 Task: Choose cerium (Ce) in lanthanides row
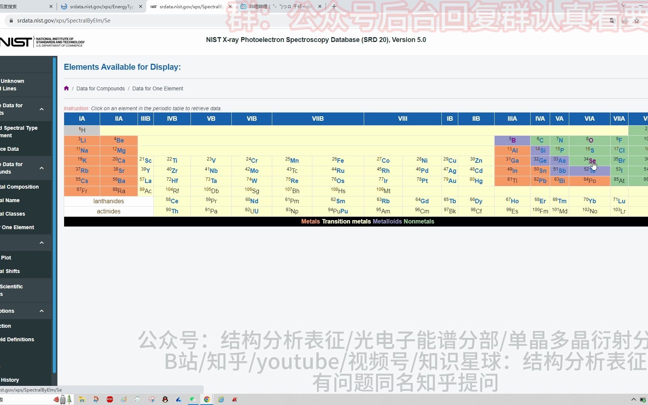172,201
